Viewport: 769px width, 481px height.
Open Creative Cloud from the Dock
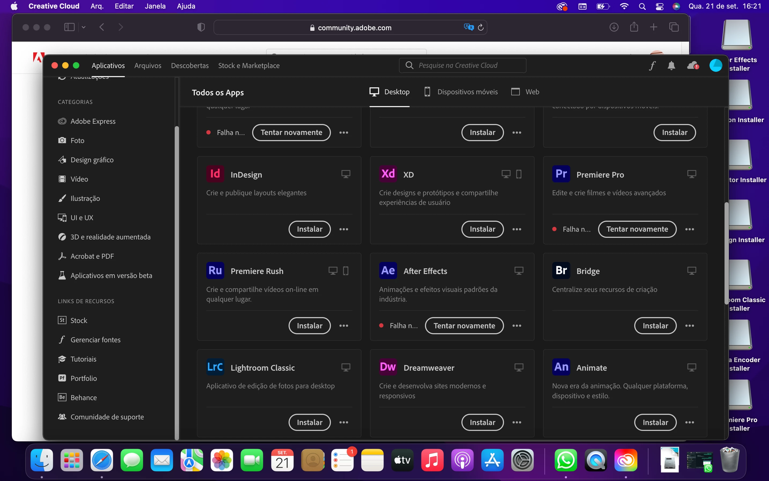[625, 460]
